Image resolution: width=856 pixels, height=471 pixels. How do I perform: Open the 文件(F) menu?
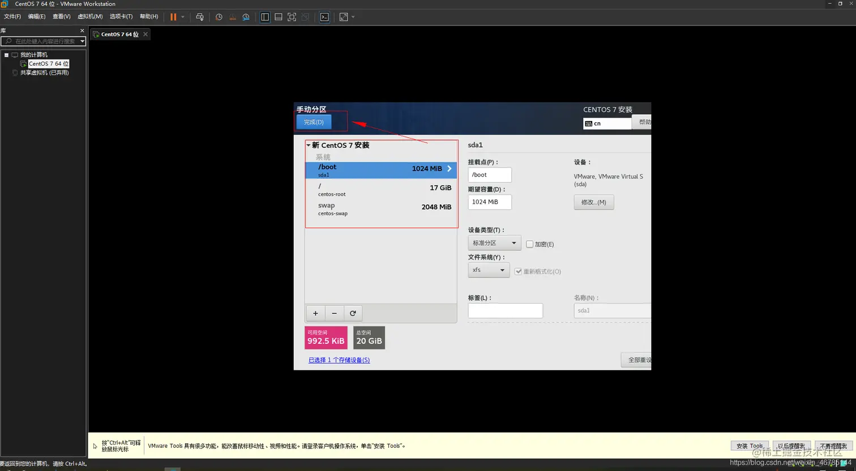pos(12,16)
